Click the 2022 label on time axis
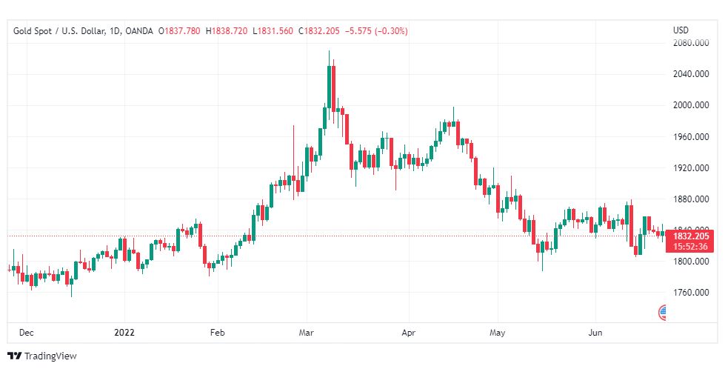This screenshot has height=369, width=725. 124,333
